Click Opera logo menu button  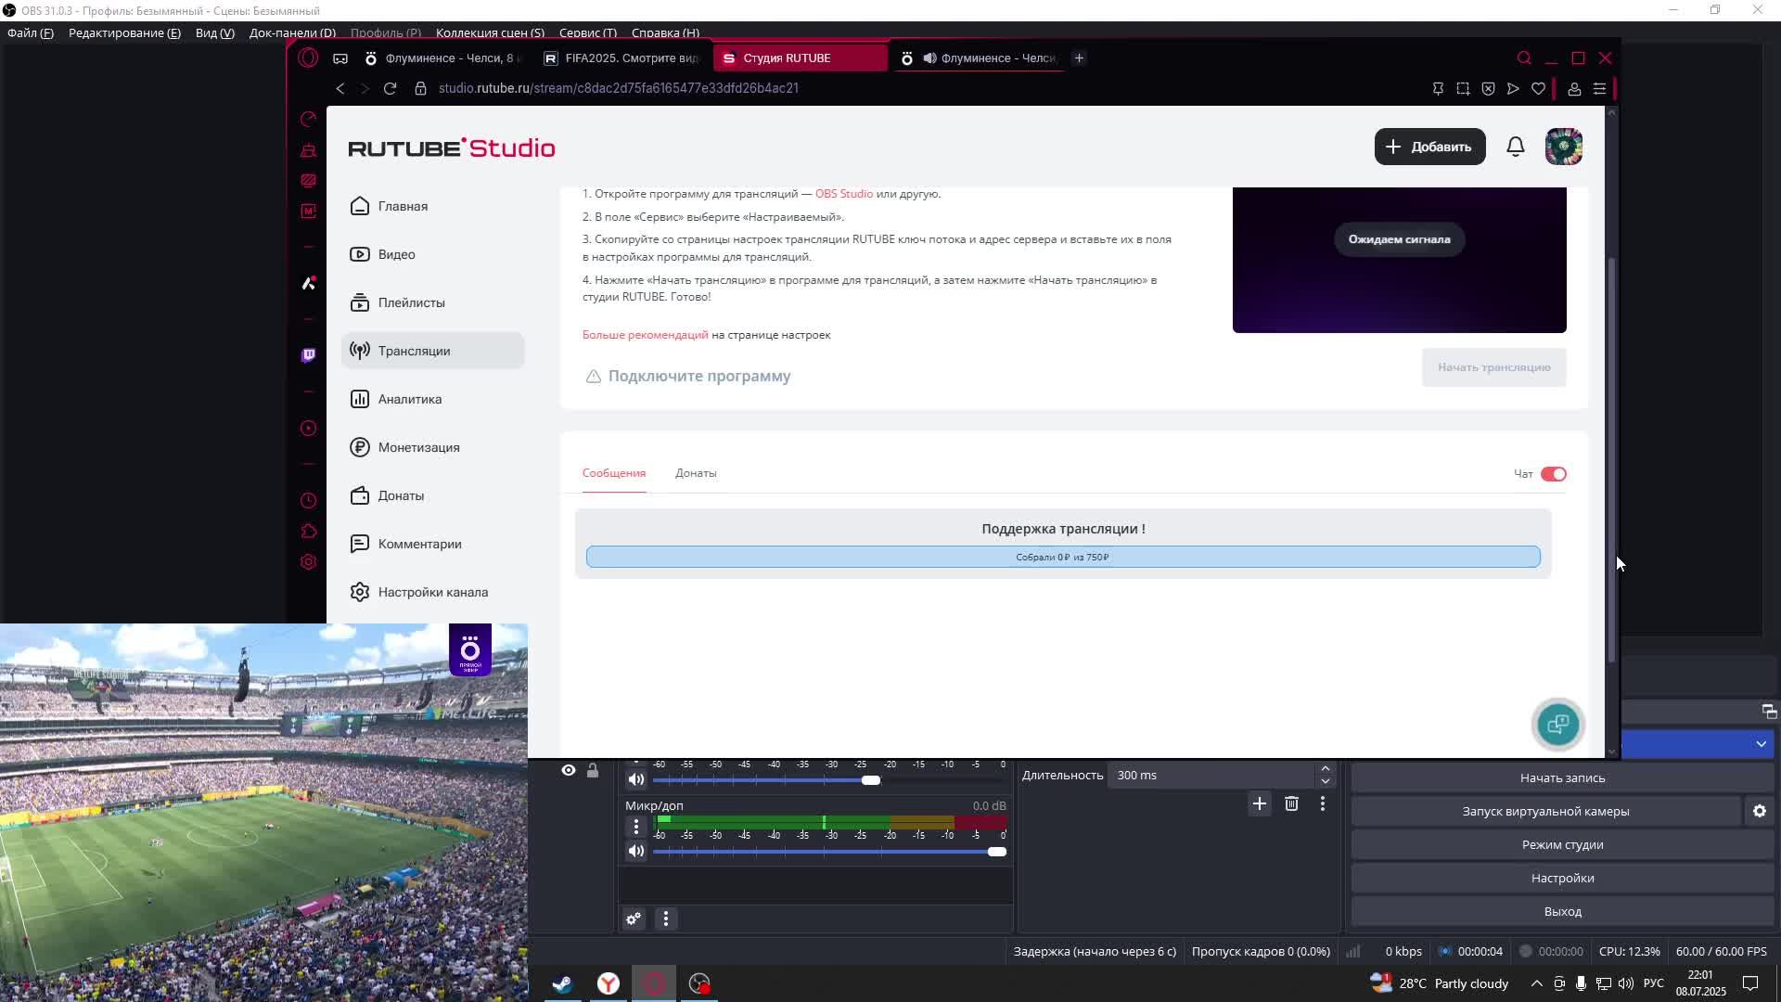tap(308, 58)
